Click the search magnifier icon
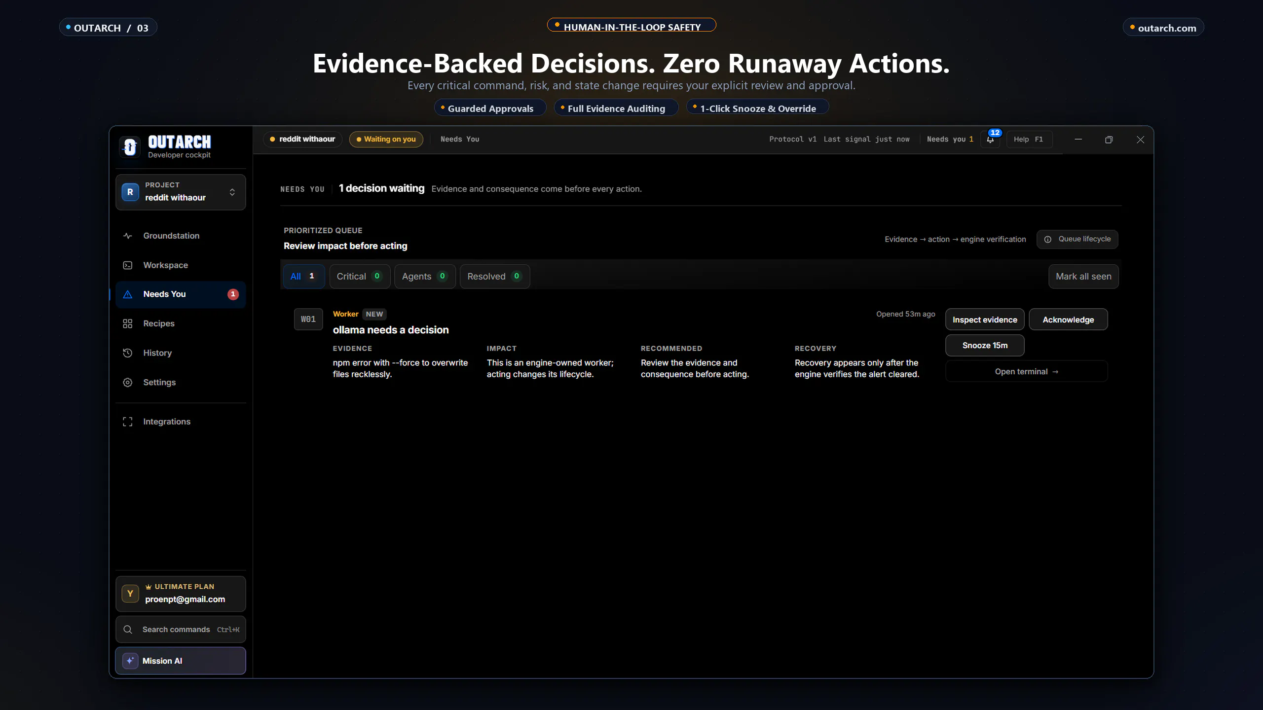The width and height of the screenshot is (1263, 710). [x=128, y=629]
